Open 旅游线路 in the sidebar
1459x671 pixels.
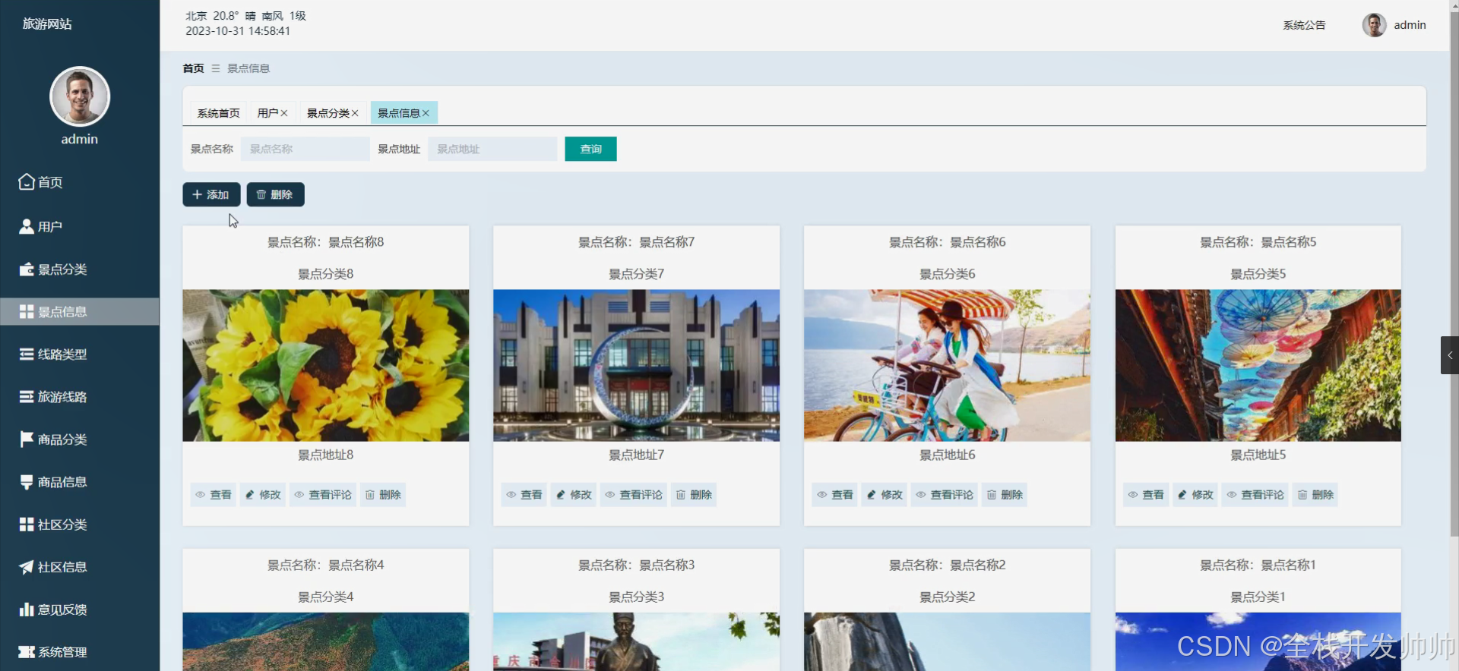point(79,397)
